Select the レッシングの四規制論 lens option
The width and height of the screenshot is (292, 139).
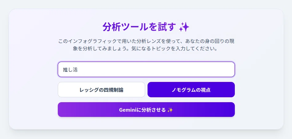pyautogui.click(x=101, y=90)
